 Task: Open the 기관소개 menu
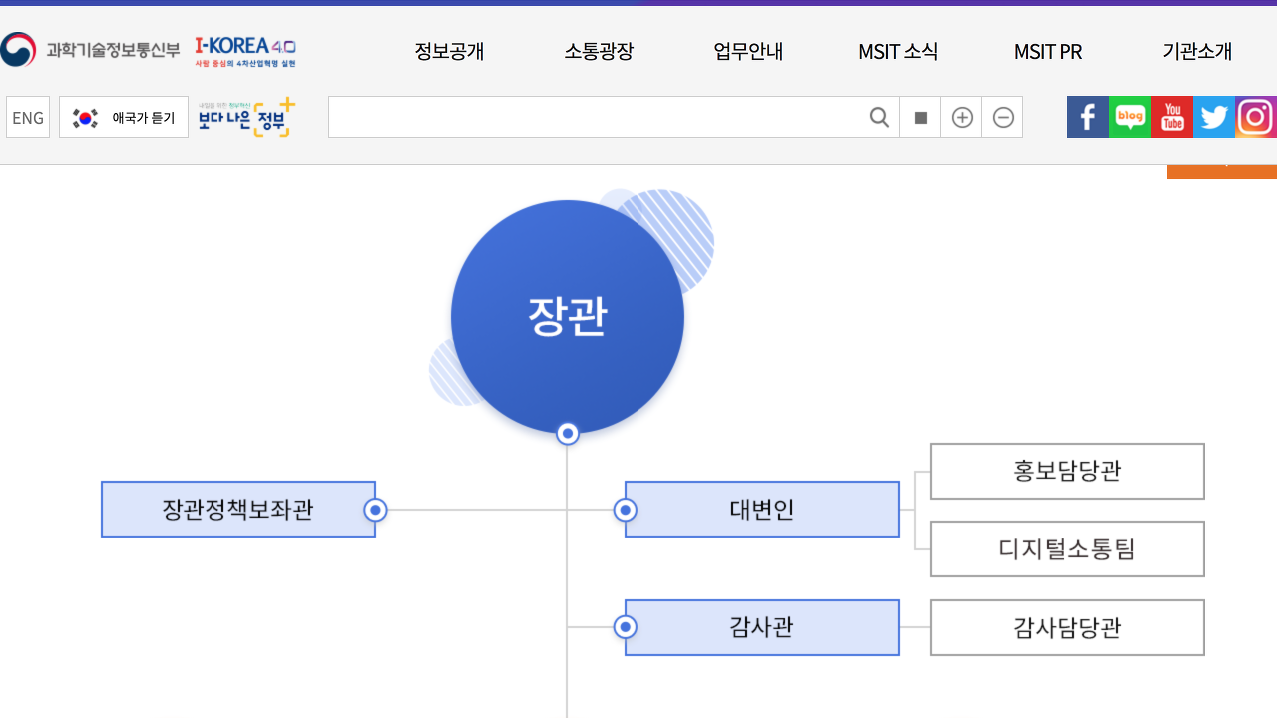coord(1196,51)
